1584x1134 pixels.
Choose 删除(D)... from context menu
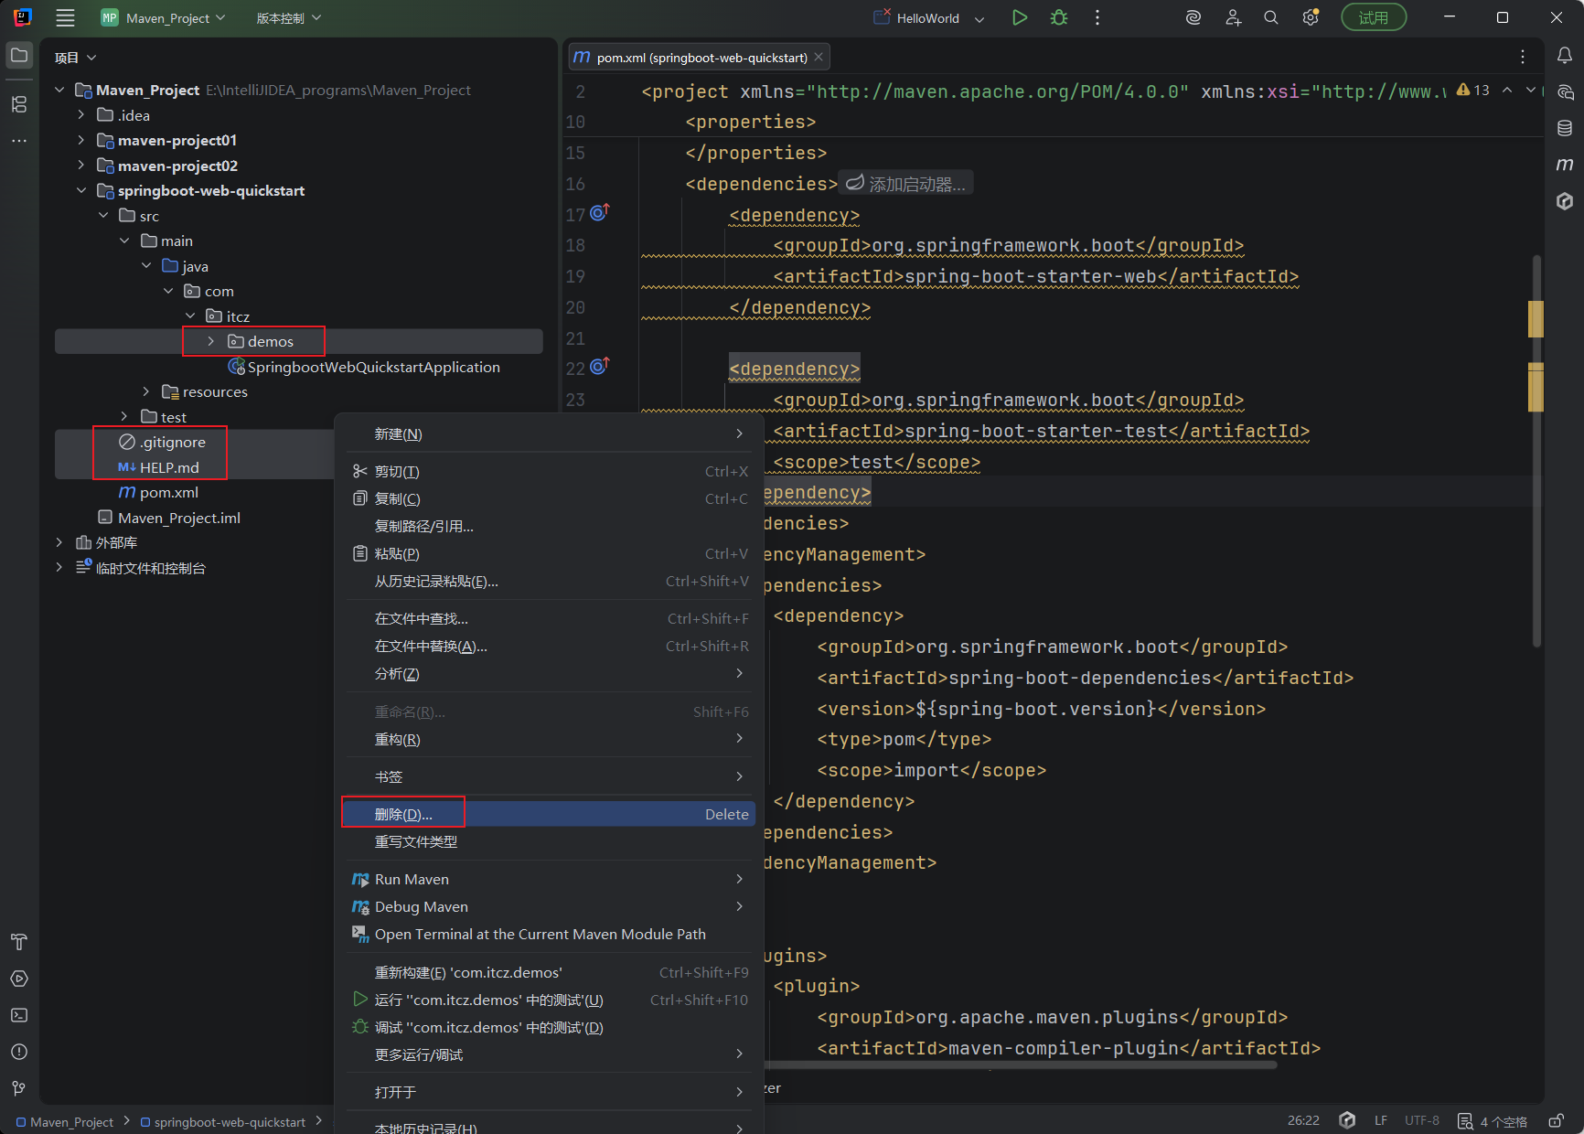click(x=549, y=814)
